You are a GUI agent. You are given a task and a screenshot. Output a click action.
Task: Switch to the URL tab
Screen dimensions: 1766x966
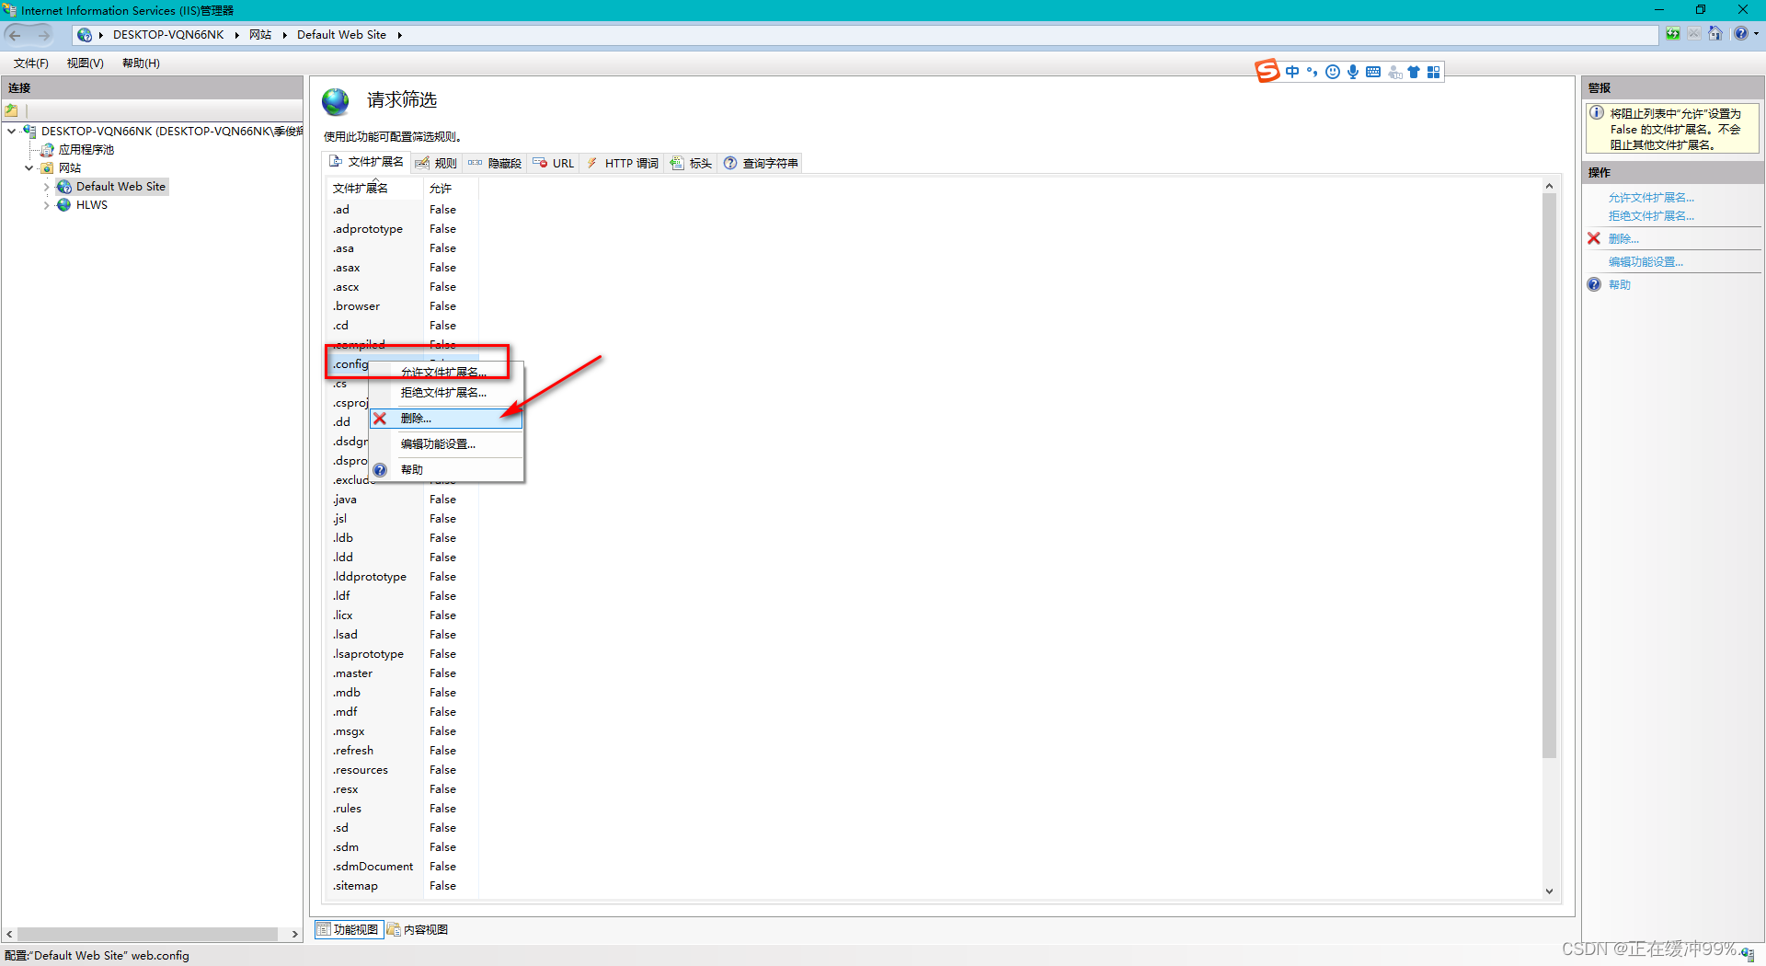point(553,163)
